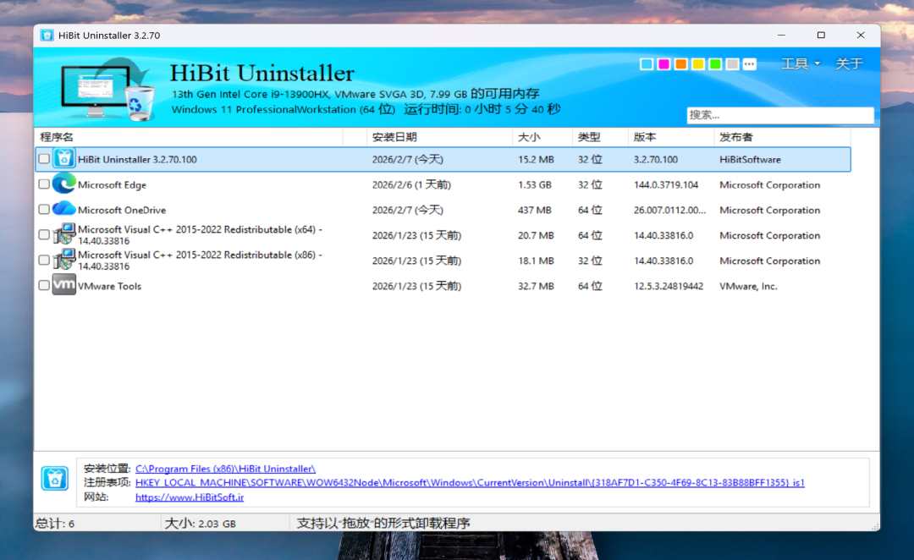Select the VMware Tools row name
This screenshot has width=914, height=560.
[x=109, y=286]
